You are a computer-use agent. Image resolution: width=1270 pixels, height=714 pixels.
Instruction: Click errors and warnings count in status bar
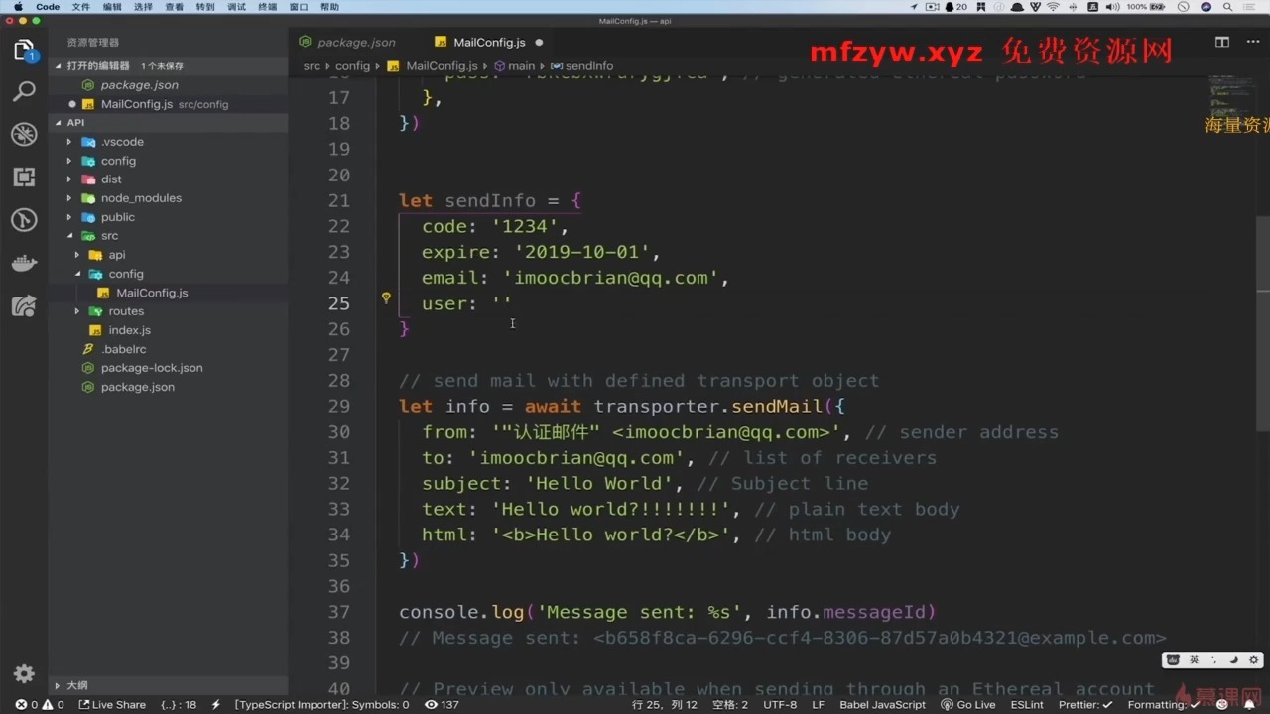40,705
